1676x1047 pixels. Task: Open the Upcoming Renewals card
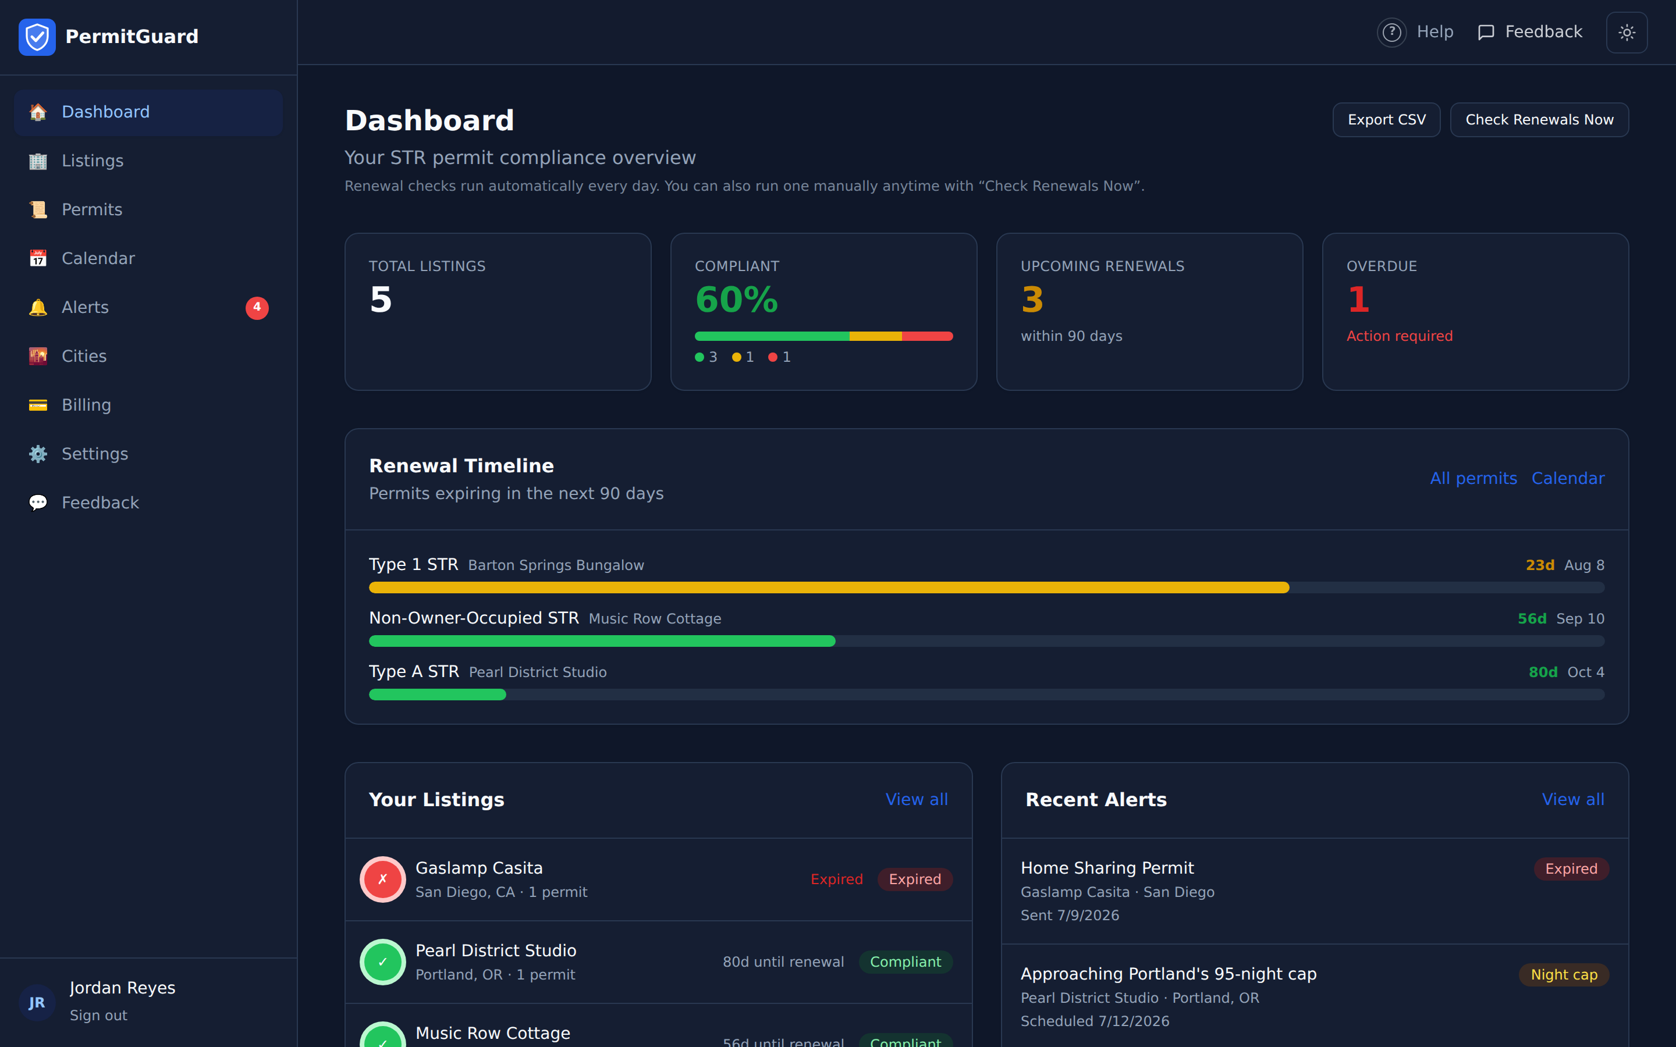[1150, 312]
